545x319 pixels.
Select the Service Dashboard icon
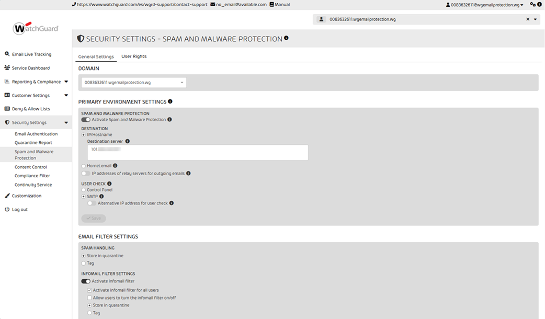click(x=7, y=67)
